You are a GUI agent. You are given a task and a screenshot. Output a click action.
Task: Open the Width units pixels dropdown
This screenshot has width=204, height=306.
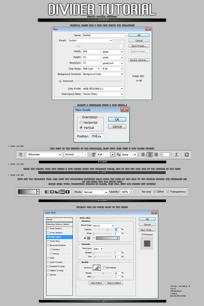tap(112, 52)
